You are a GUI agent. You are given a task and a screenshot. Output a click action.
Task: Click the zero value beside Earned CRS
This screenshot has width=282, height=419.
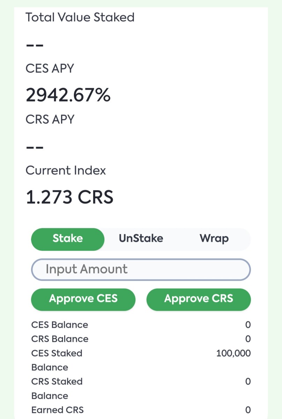click(248, 410)
